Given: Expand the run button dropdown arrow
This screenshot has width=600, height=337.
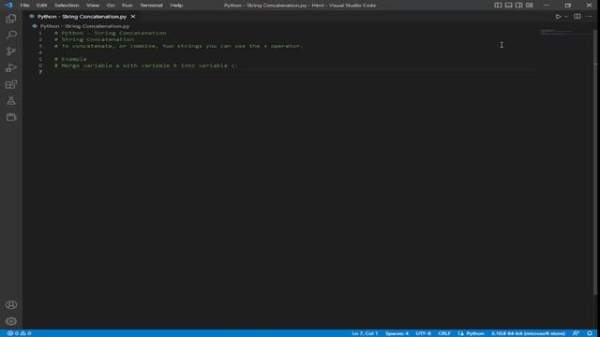Looking at the screenshot, I should coord(566,17).
